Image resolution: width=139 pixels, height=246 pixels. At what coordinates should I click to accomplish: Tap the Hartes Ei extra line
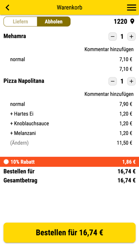click(71, 114)
